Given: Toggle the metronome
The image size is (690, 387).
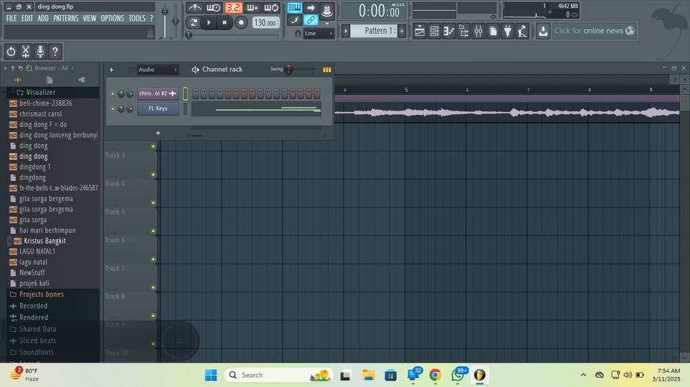Looking at the screenshot, I should pyautogui.click(x=194, y=7).
